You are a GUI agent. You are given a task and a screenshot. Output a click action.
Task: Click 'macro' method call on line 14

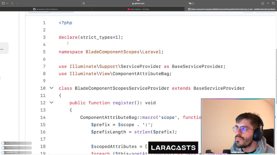(149, 117)
